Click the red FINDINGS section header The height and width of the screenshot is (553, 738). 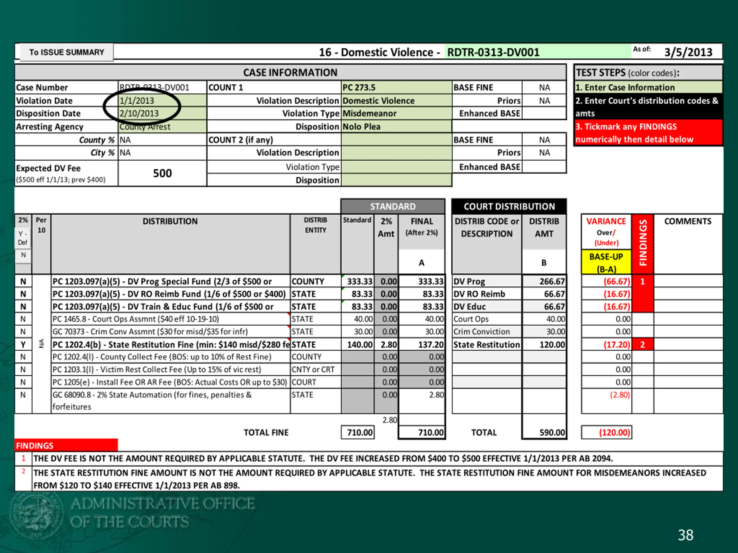tap(66, 445)
